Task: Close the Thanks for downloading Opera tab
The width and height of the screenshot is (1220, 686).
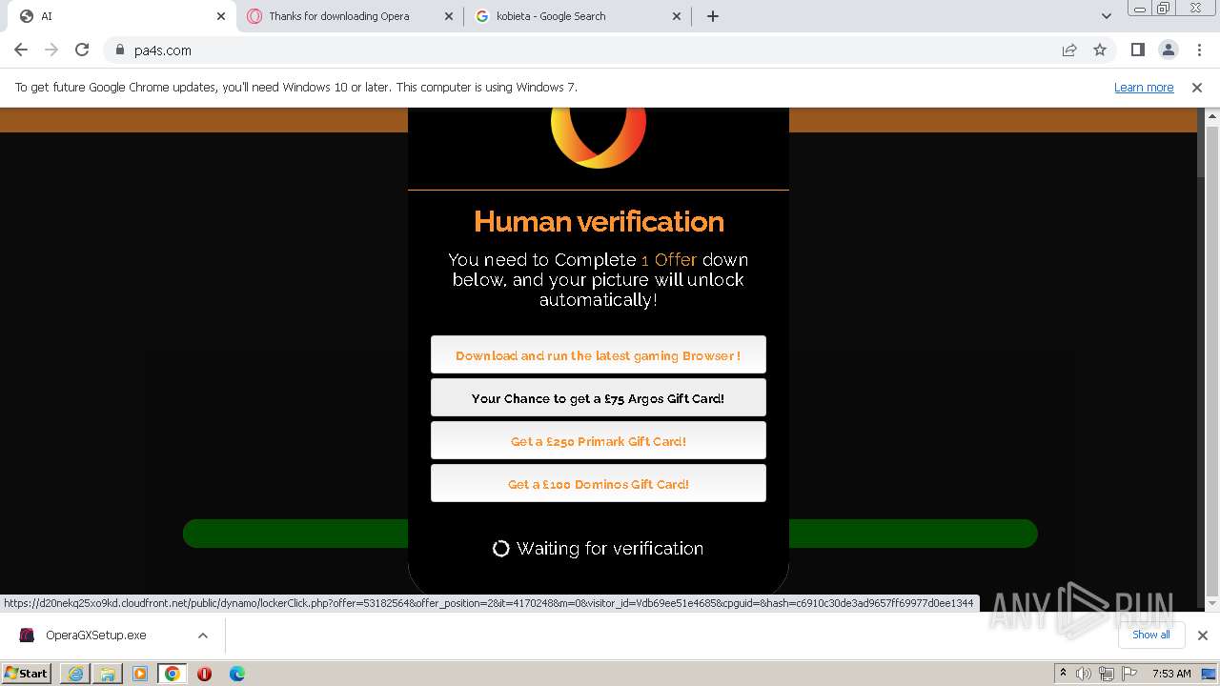Action: (x=449, y=16)
